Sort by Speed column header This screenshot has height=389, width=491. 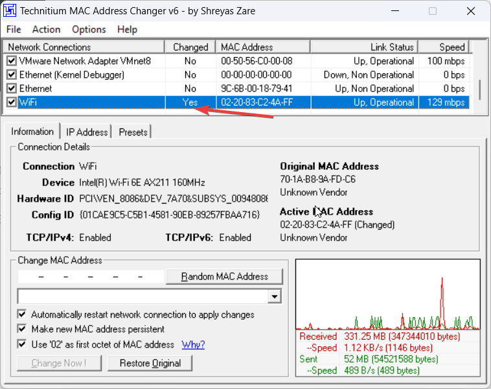tap(444, 47)
